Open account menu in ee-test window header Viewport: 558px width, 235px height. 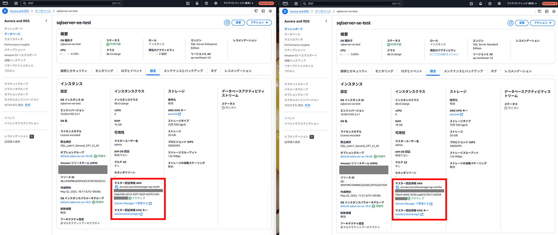pyautogui.click(x=265, y=3)
